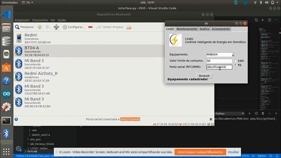
Task: Open the Files manager from the dock
Action: [x=7, y=28]
